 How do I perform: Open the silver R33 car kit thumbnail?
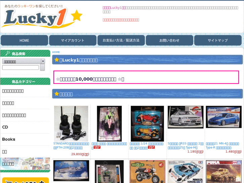tap(186, 117)
